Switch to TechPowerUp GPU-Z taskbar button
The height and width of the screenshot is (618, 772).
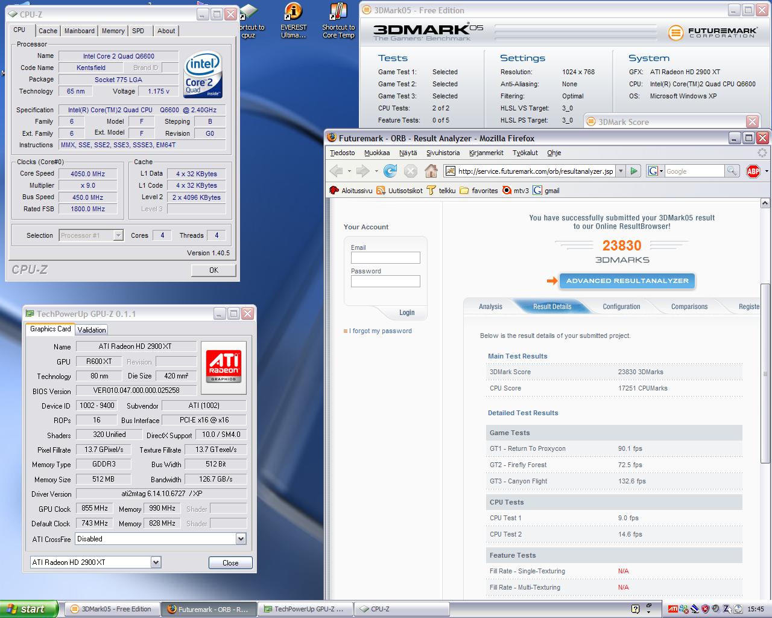(x=305, y=609)
